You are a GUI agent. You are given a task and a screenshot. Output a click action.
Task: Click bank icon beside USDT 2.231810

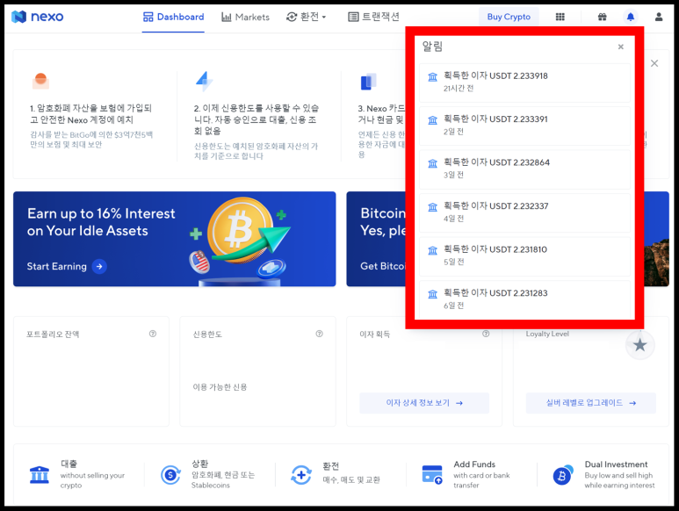tap(432, 250)
